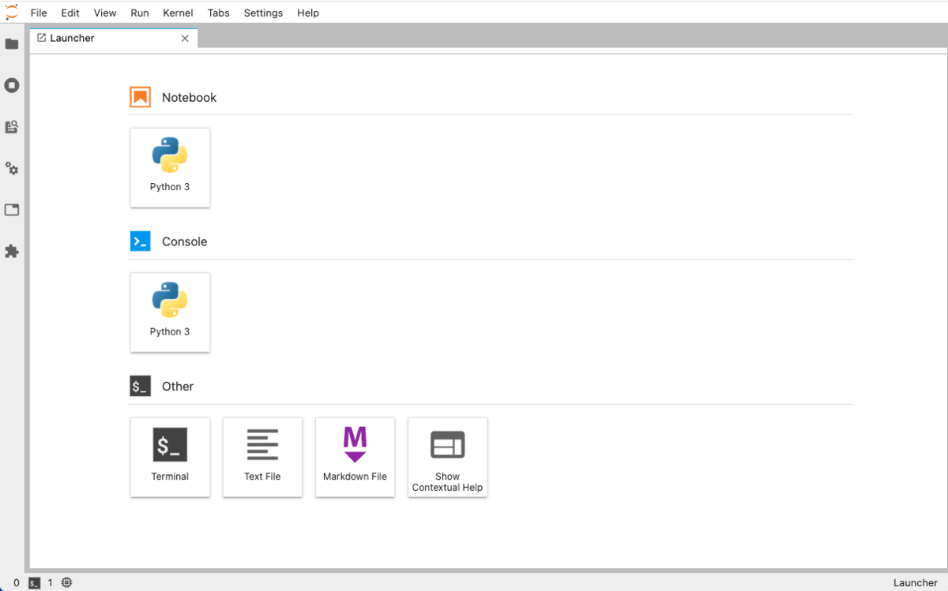Open Property Inspector gears sidebar icon
The height and width of the screenshot is (591, 948).
click(12, 169)
